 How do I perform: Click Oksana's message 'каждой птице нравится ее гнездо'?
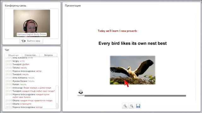36,100
